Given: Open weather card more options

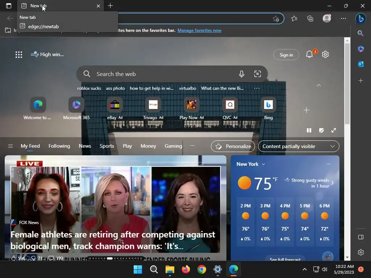Looking at the screenshot, I should (328, 164).
